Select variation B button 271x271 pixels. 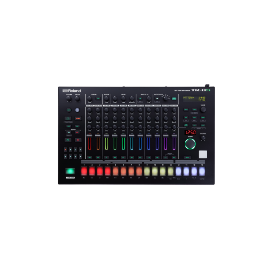(x=70, y=150)
